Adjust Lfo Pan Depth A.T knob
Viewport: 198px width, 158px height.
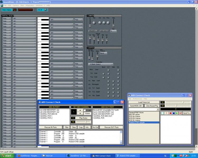(109, 96)
